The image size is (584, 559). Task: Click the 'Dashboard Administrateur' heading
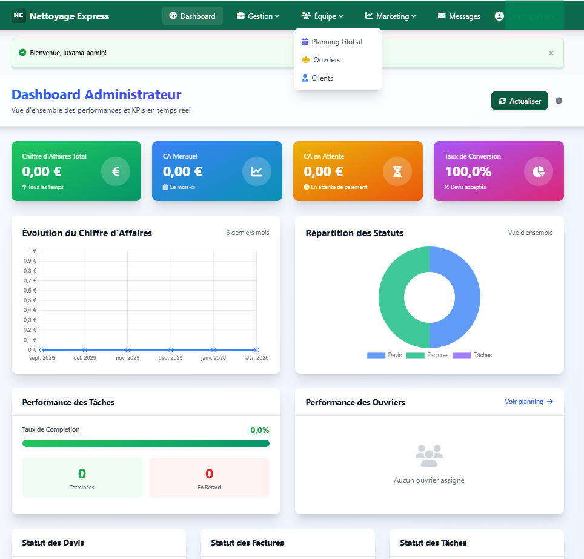[x=96, y=94]
